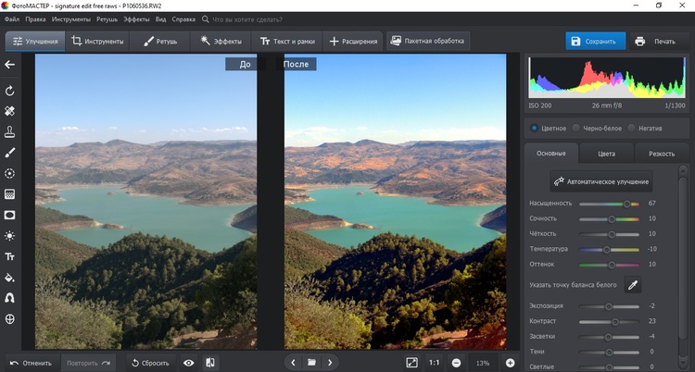Click the Насыщенность slider handle
This screenshot has height=372, width=695.
[627, 203]
